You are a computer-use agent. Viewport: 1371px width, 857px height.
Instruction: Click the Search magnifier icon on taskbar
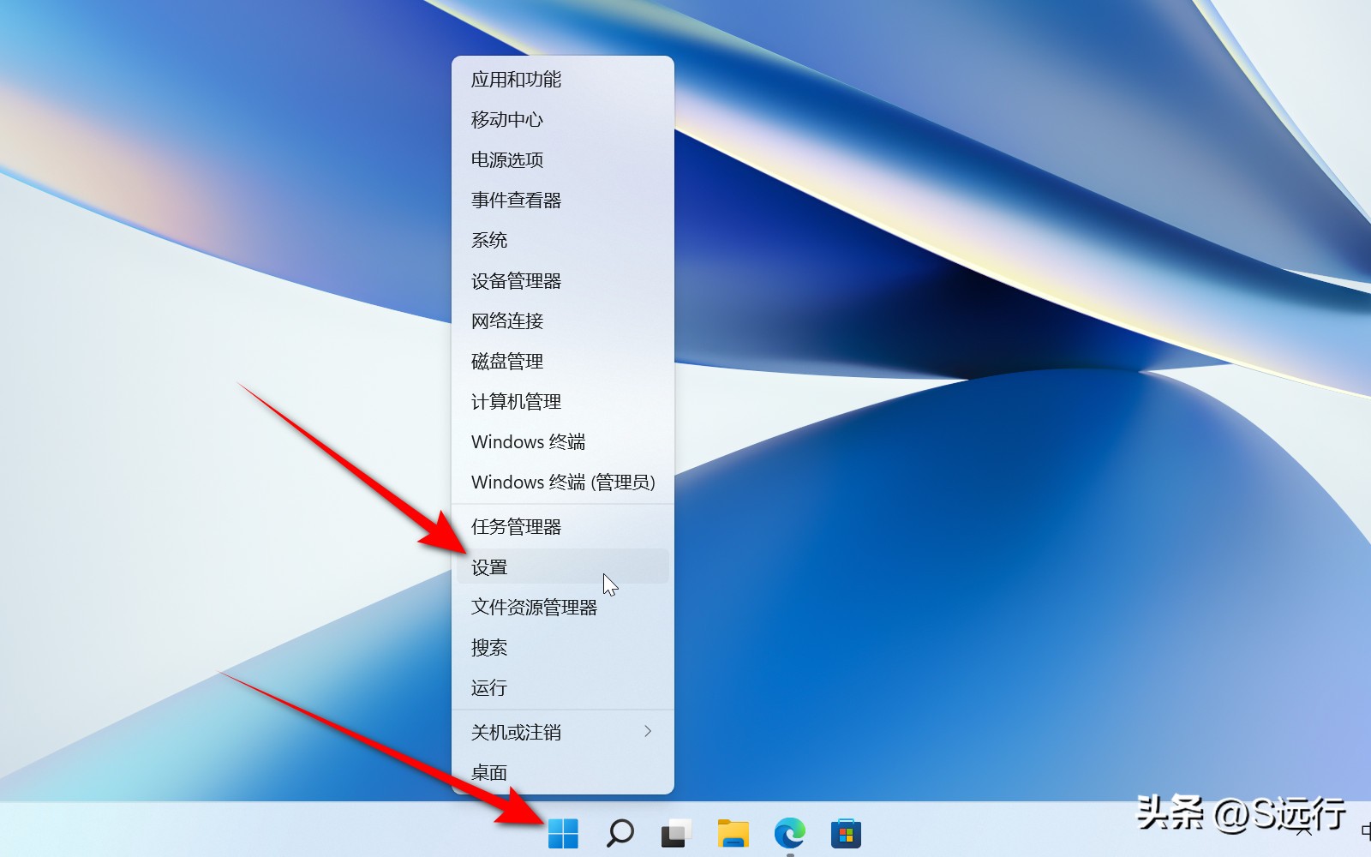pyautogui.click(x=620, y=831)
